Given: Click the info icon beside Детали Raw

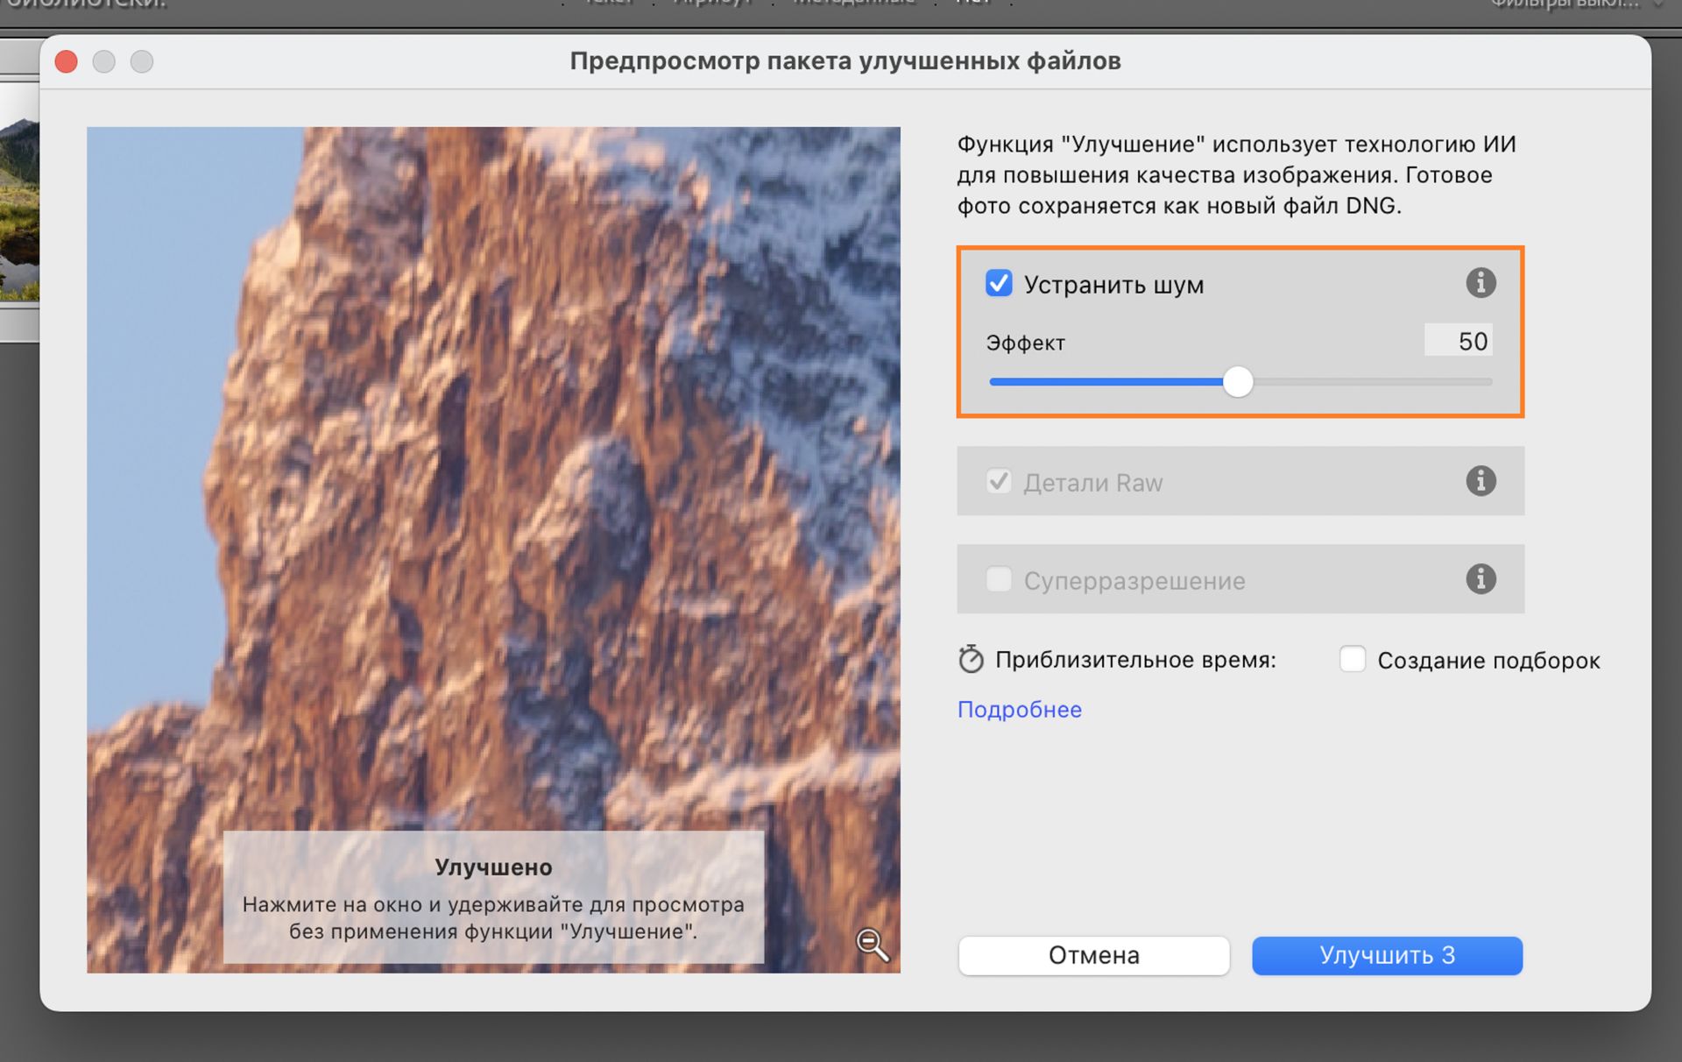Looking at the screenshot, I should coord(1481,481).
